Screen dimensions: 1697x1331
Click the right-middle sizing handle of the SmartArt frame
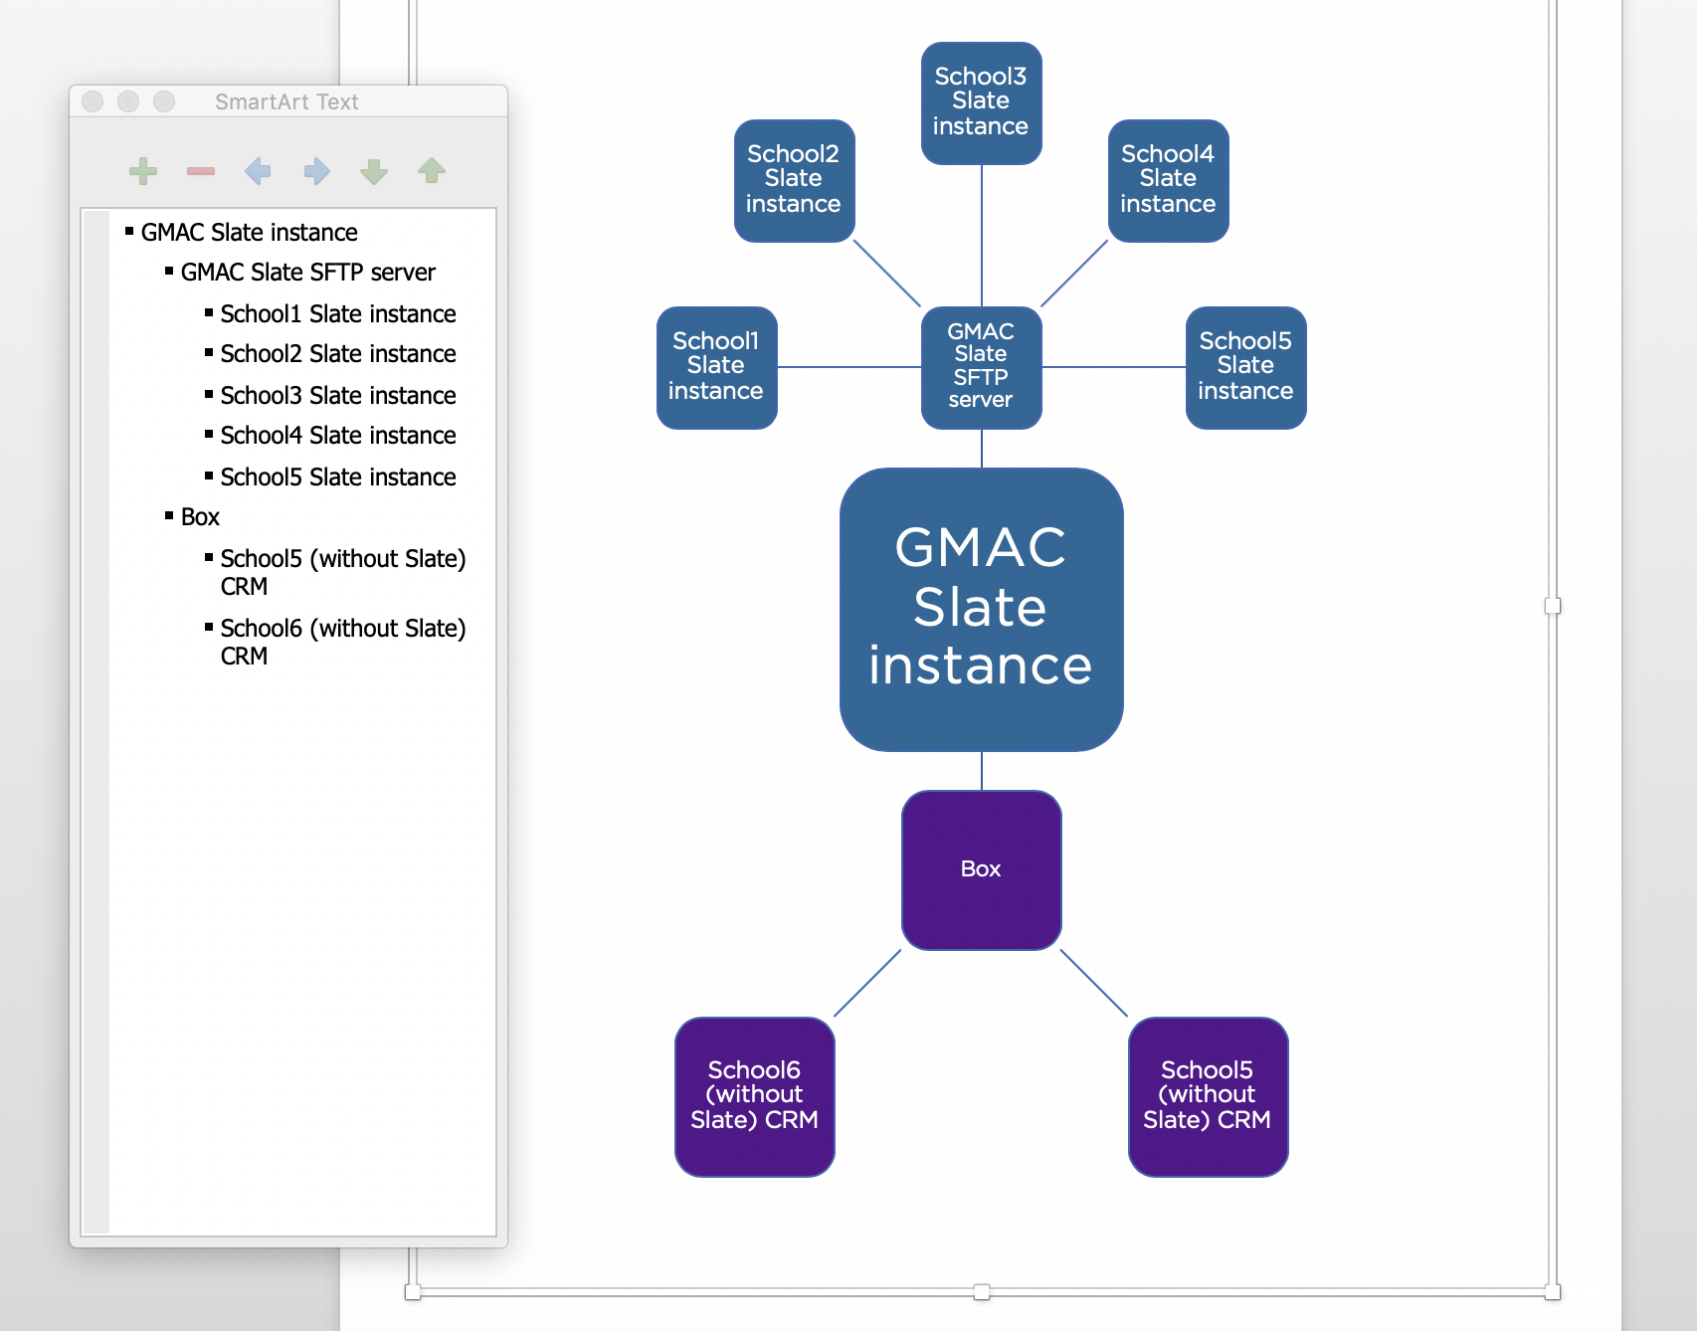coord(1553,606)
